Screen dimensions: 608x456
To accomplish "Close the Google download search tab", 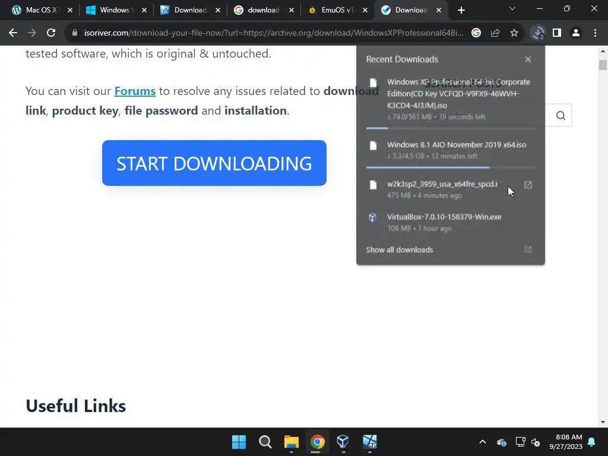I will [291, 10].
